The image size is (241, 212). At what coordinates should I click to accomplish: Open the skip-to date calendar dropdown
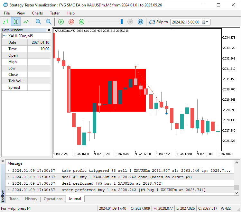(207, 22)
